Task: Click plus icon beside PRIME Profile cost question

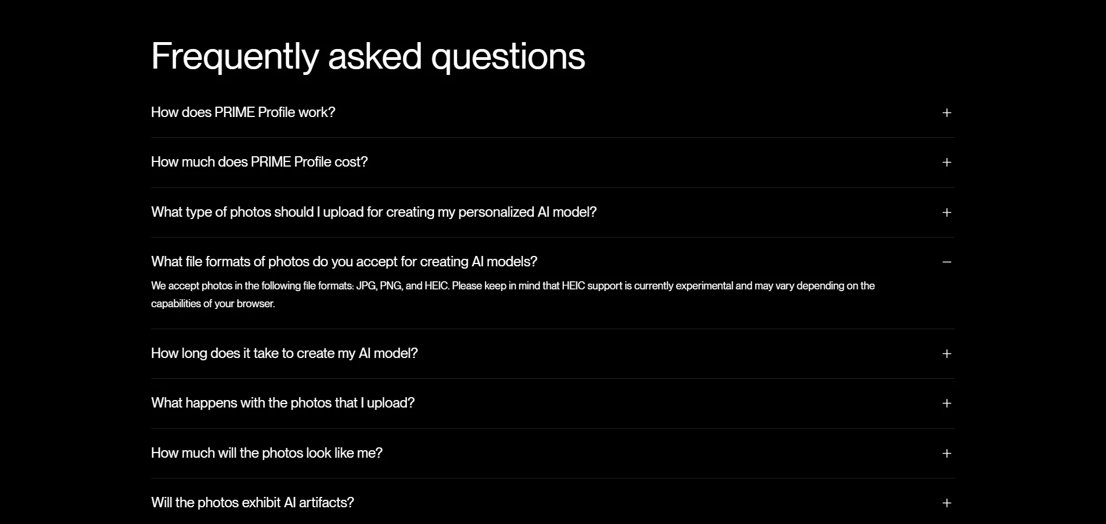Action: click(x=947, y=163)
